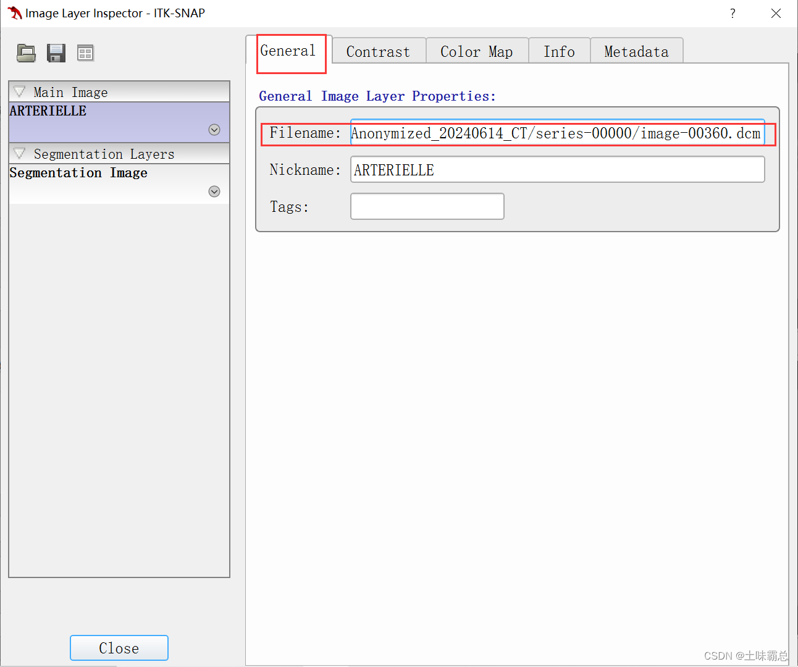Switch to the Contrast tab

point(379,51)
